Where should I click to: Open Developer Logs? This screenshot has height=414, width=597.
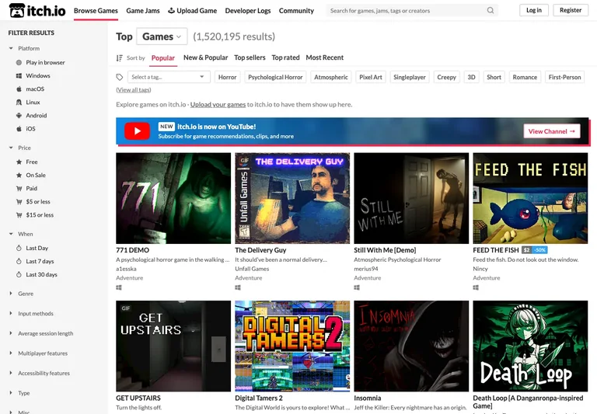point(248,11)
